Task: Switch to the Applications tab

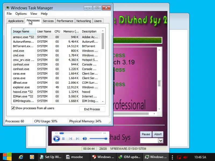Action: 16,21
